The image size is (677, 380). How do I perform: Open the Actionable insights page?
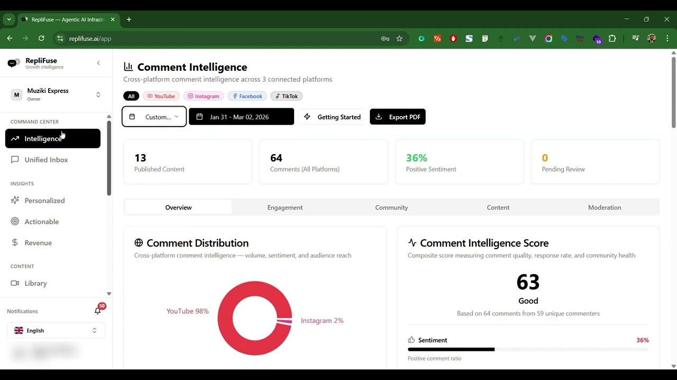[53, 222]
